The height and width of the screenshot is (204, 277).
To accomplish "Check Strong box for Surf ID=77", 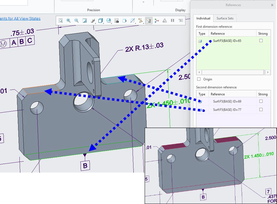I will 261,110.
